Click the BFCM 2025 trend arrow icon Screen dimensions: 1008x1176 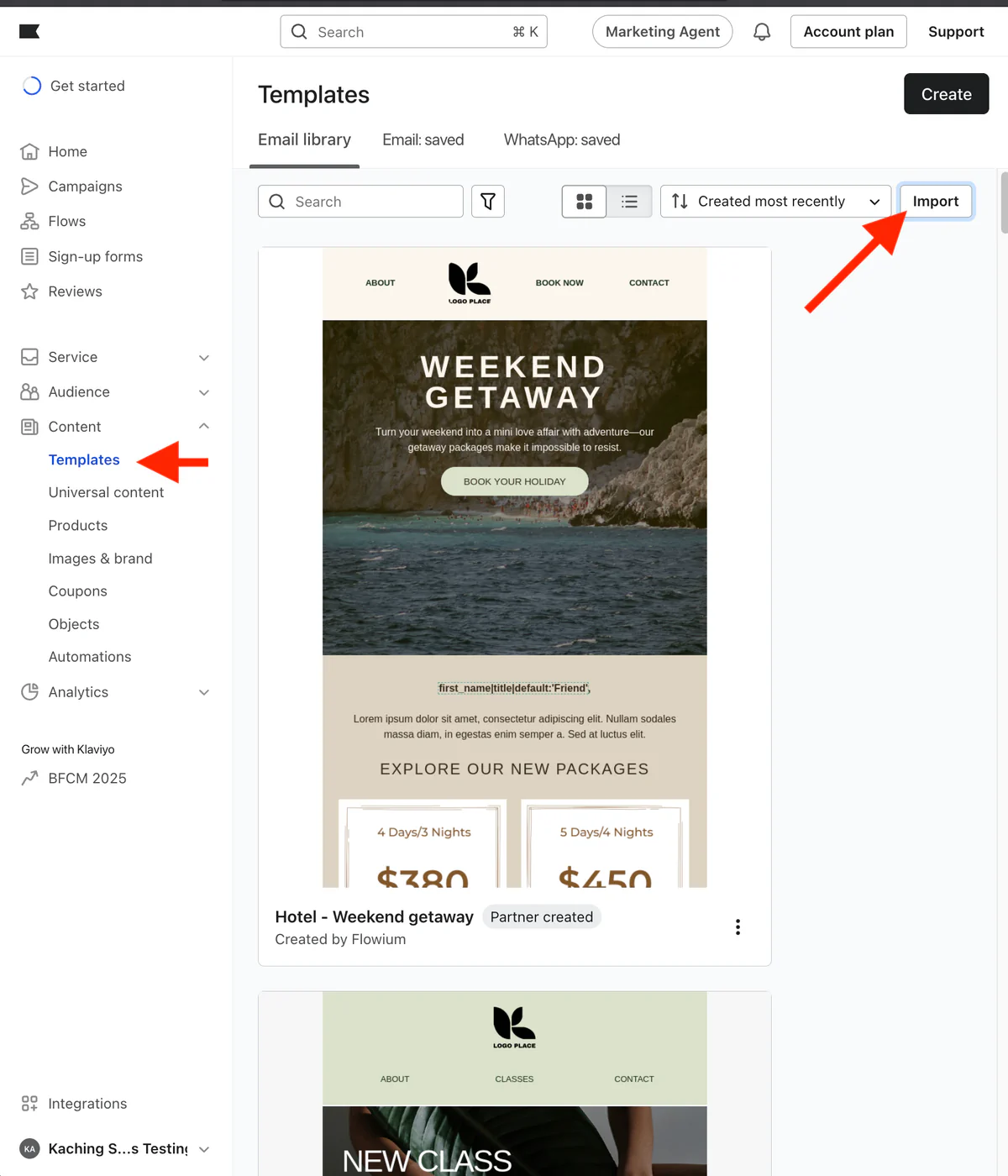[29, 778]
